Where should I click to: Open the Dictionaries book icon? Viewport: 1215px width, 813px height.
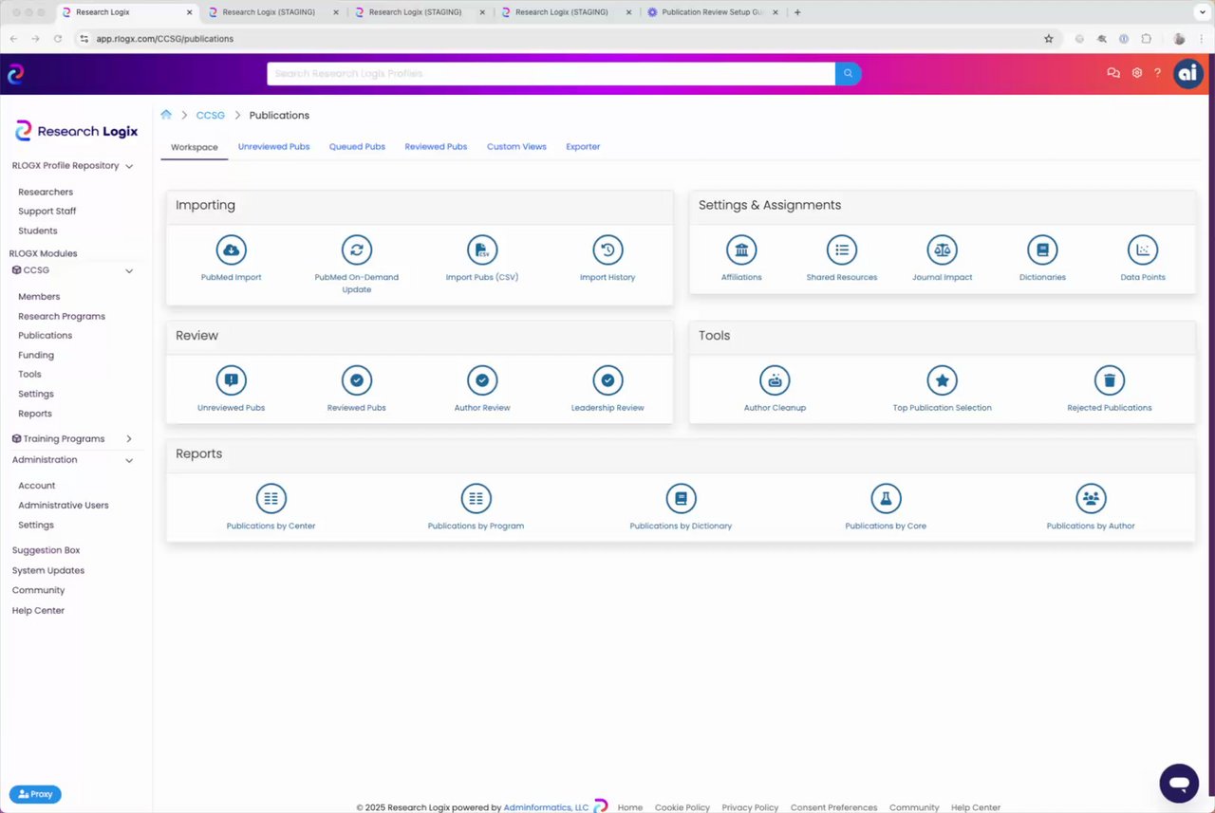tap(1042, 250)
